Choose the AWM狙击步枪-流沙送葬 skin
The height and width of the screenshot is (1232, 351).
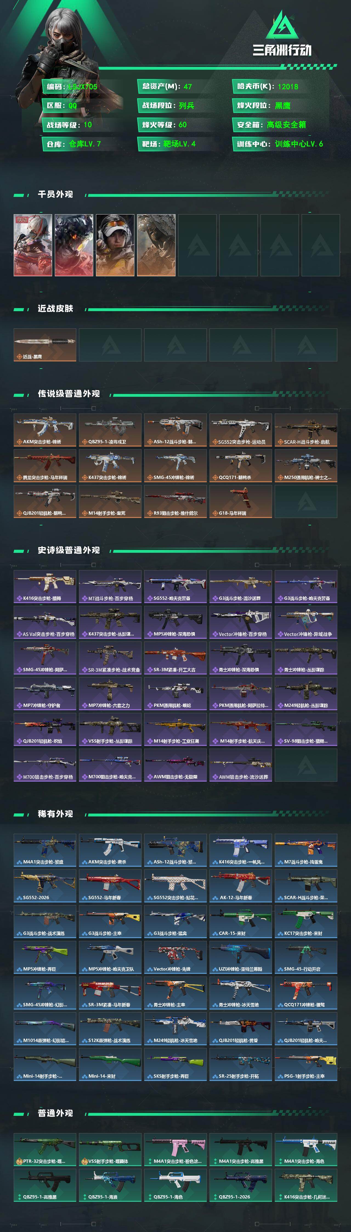tap(241, 765)
